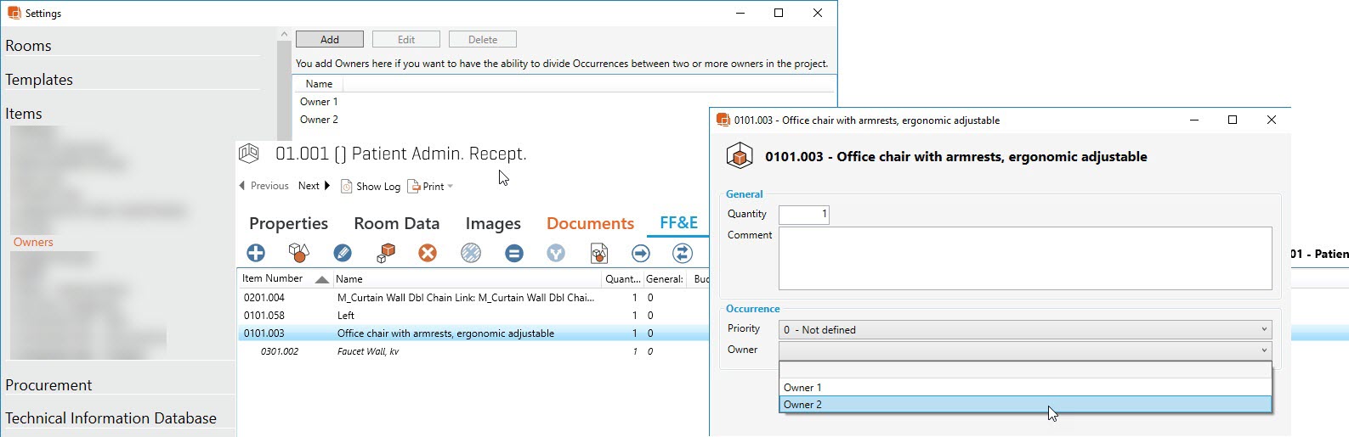Image resolution: width=1349 pixels, height=437 pixels.
Task: Click the document with shapes icon
Action: [x=599, y=253]
